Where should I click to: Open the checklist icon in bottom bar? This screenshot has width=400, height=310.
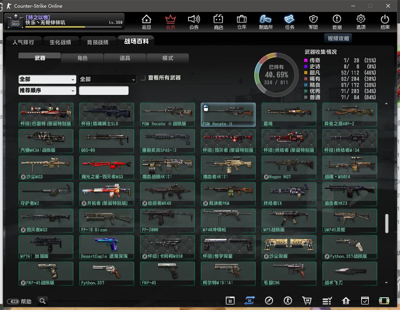point(327,301)
